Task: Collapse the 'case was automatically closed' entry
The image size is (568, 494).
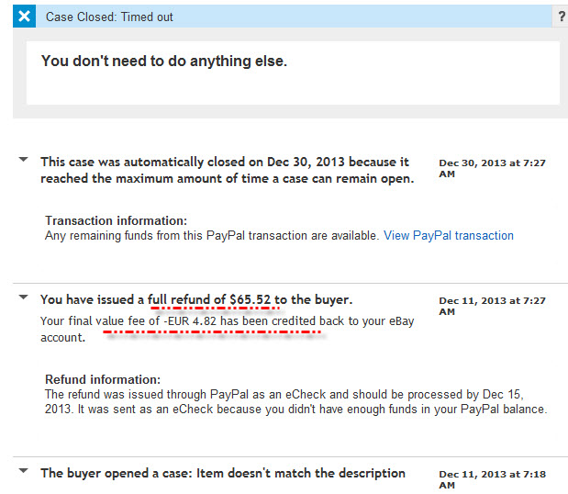Action: (x=24, y=159)
